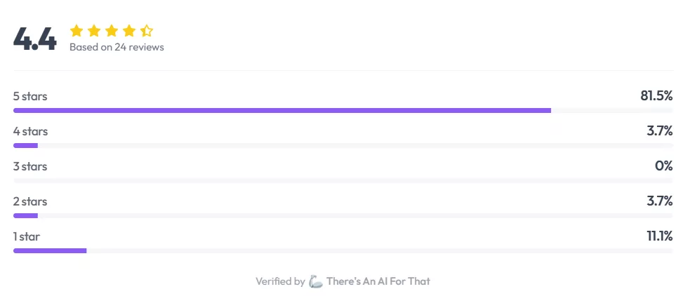Click the second yellow rating star
Screen dimensions: 697x296
[x=94, y=30]
